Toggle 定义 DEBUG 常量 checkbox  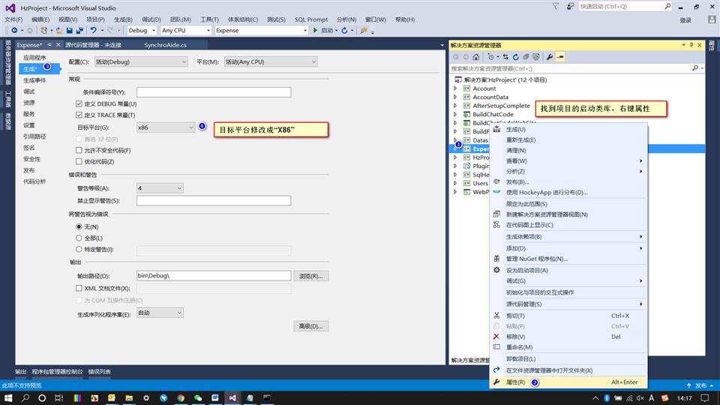tap(79, 103)
